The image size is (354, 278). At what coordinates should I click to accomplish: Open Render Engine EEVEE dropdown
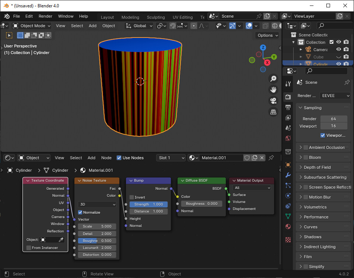pyautogui.click(x=335, y=96)
